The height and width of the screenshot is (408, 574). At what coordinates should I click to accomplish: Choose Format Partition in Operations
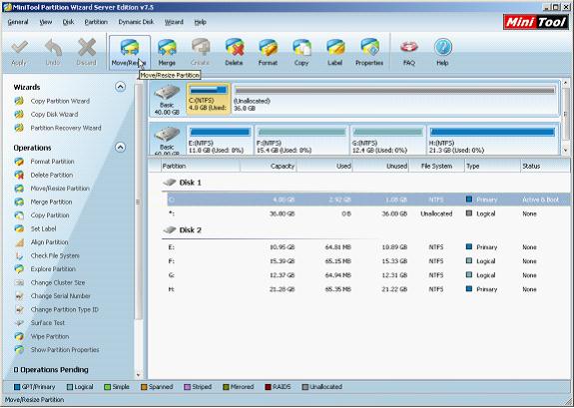[x=52, y=162]
